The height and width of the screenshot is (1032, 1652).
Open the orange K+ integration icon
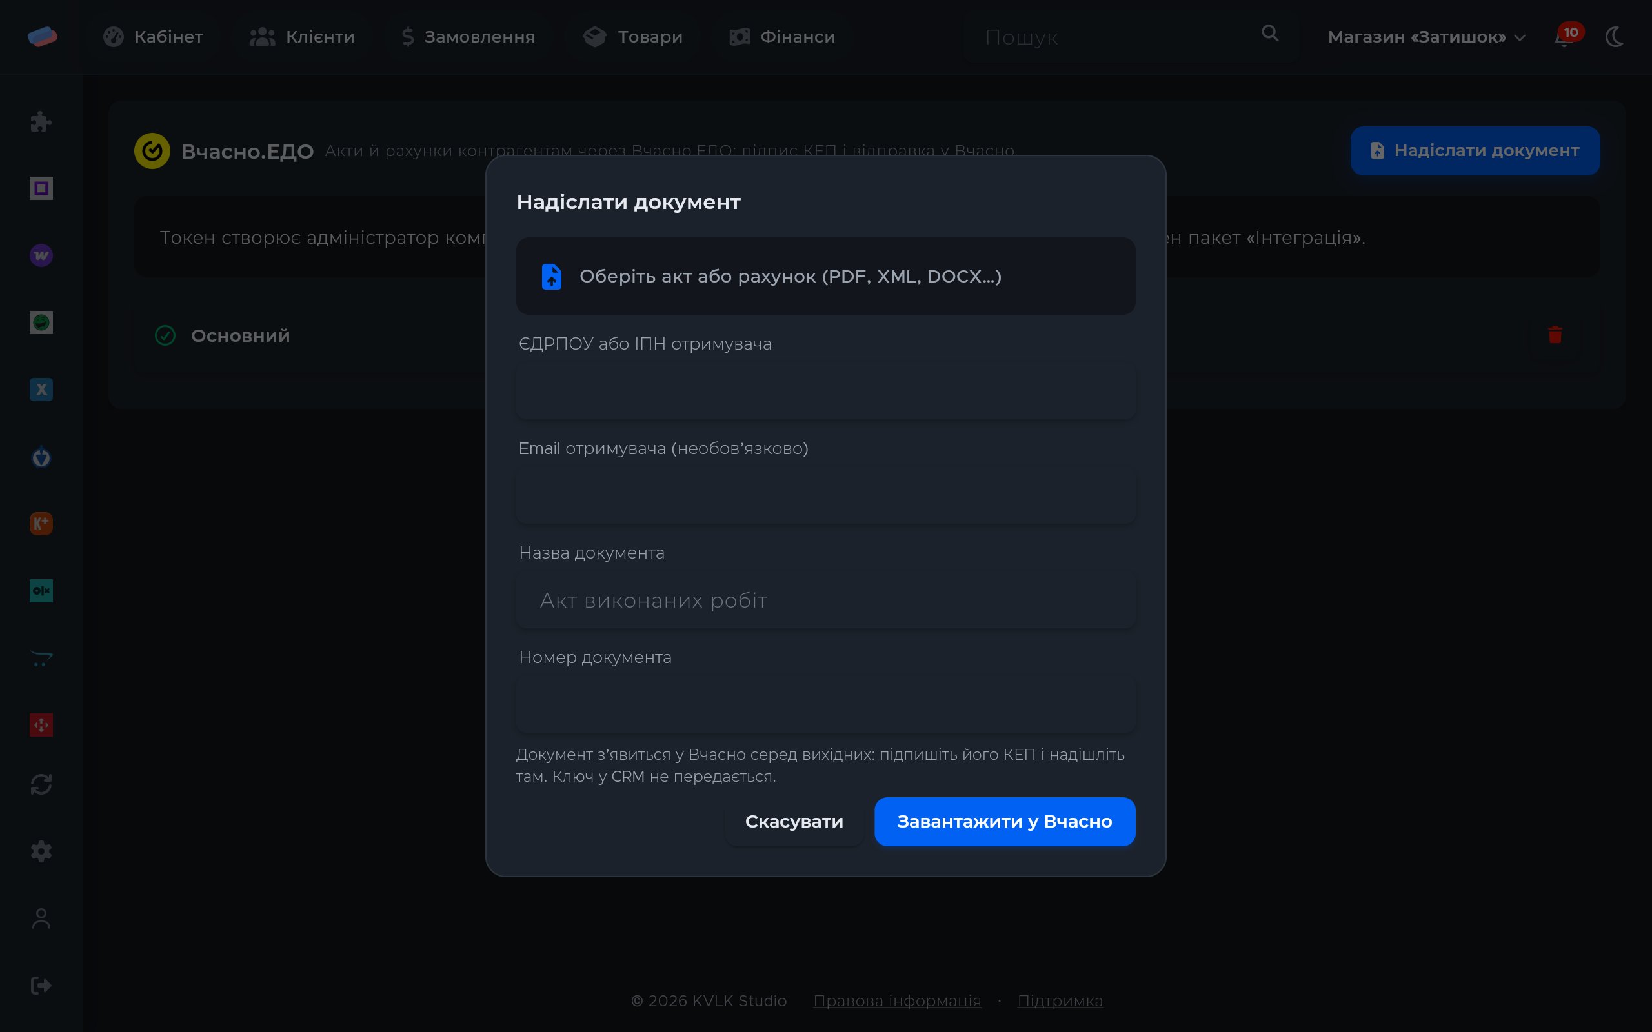(x=41, y=524)
